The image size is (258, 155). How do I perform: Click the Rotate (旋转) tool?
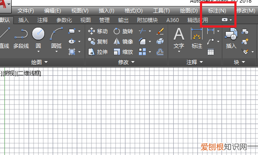(x=123, y=31)
